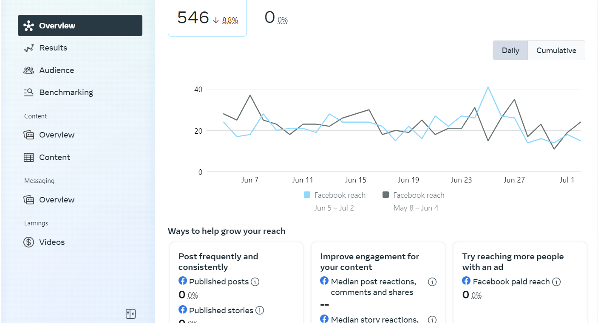Image resolution: width=598 pixels, height=323 pixels.
Task: Switch chart to Cumulative view
Action: tap(556, 51)
